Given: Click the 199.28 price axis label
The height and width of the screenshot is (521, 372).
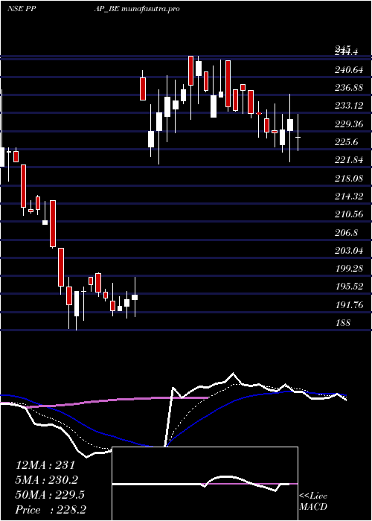Looking at the screenshot, I should coord(348,269).
